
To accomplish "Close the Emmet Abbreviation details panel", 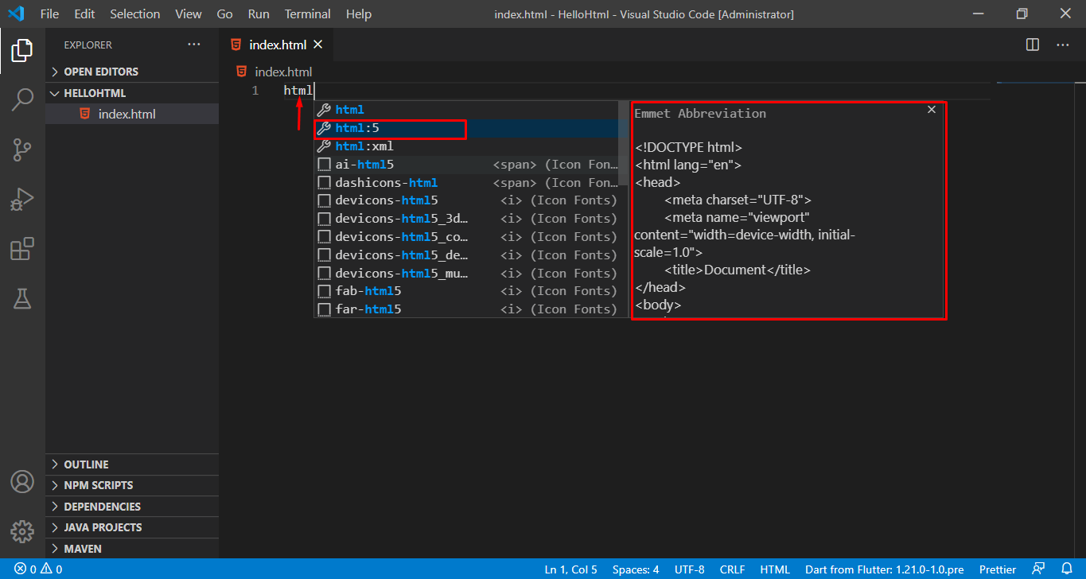I will click(932, 110).
